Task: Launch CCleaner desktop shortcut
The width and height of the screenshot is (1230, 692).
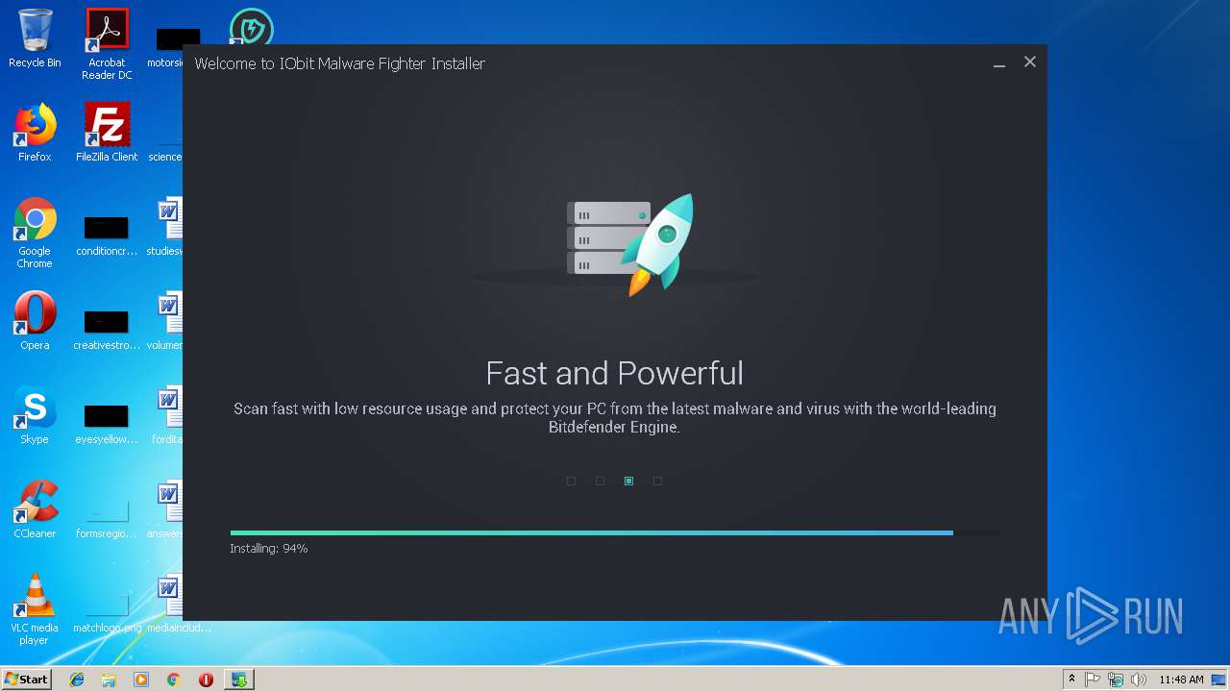Action: (35, 509)
